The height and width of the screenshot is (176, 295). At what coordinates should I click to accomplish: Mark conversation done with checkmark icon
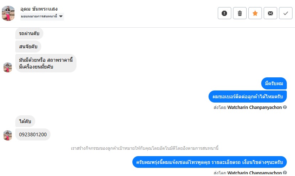coord(285,13)
